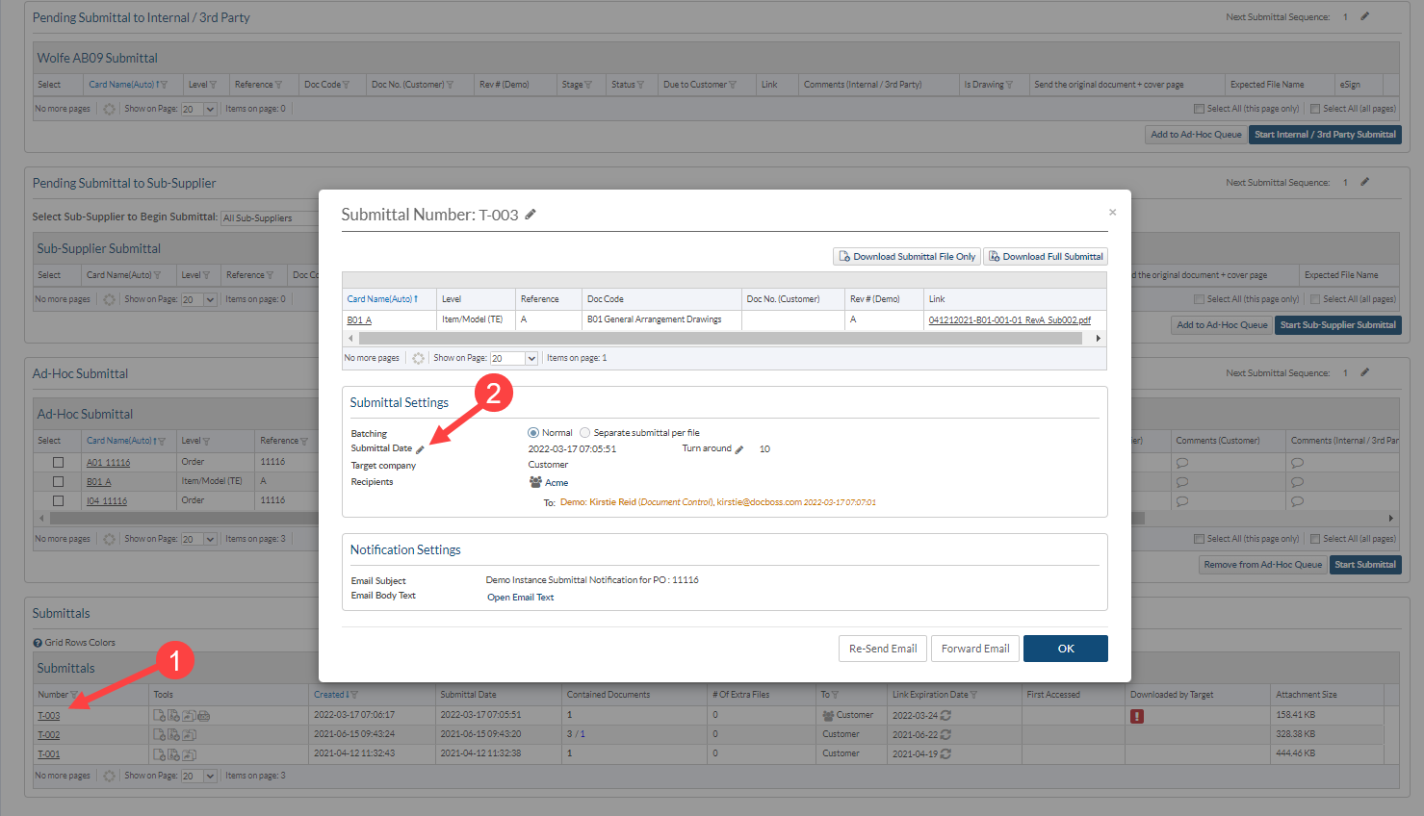Confirm the dialog with OK
This screenshot has height=816, width=1424.
tap(1066, 649)
